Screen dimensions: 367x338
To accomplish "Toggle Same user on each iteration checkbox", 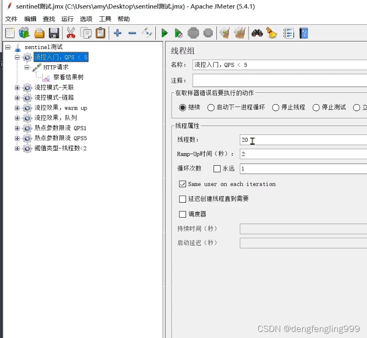I will click(x=182, y=184).
